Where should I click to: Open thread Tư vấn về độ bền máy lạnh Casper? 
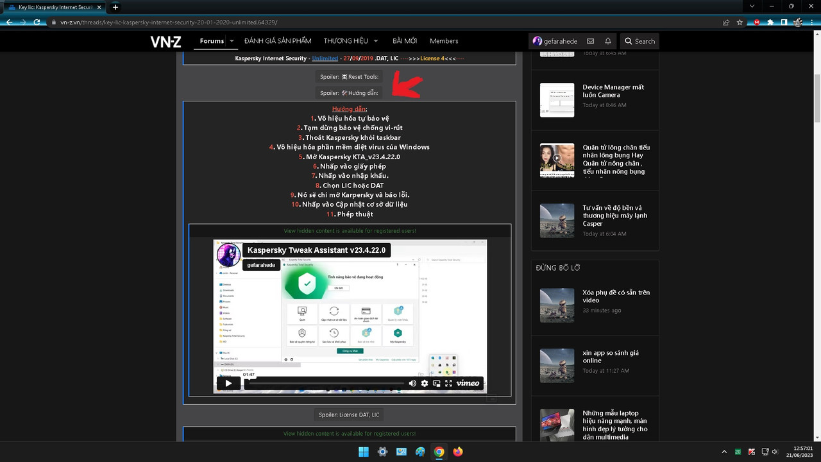click(x=615, y=216)
